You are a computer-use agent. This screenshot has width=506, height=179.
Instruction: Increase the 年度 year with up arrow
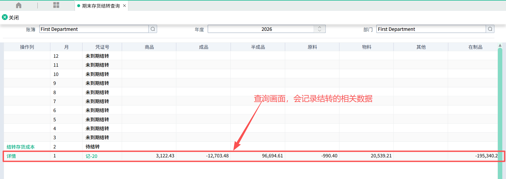pos(320,27)
